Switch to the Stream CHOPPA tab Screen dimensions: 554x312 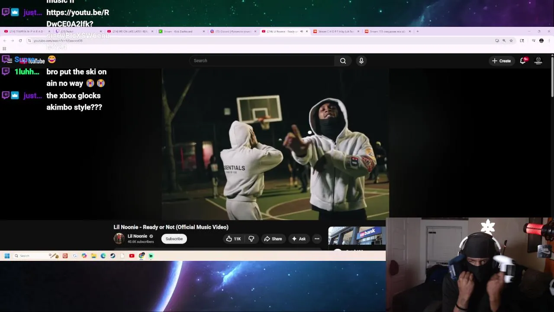[336, 31]
